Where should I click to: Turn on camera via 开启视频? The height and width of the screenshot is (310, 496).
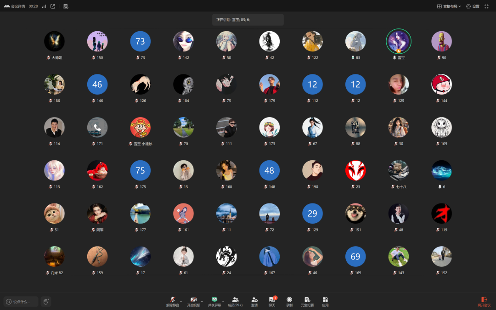click(194, 302)
